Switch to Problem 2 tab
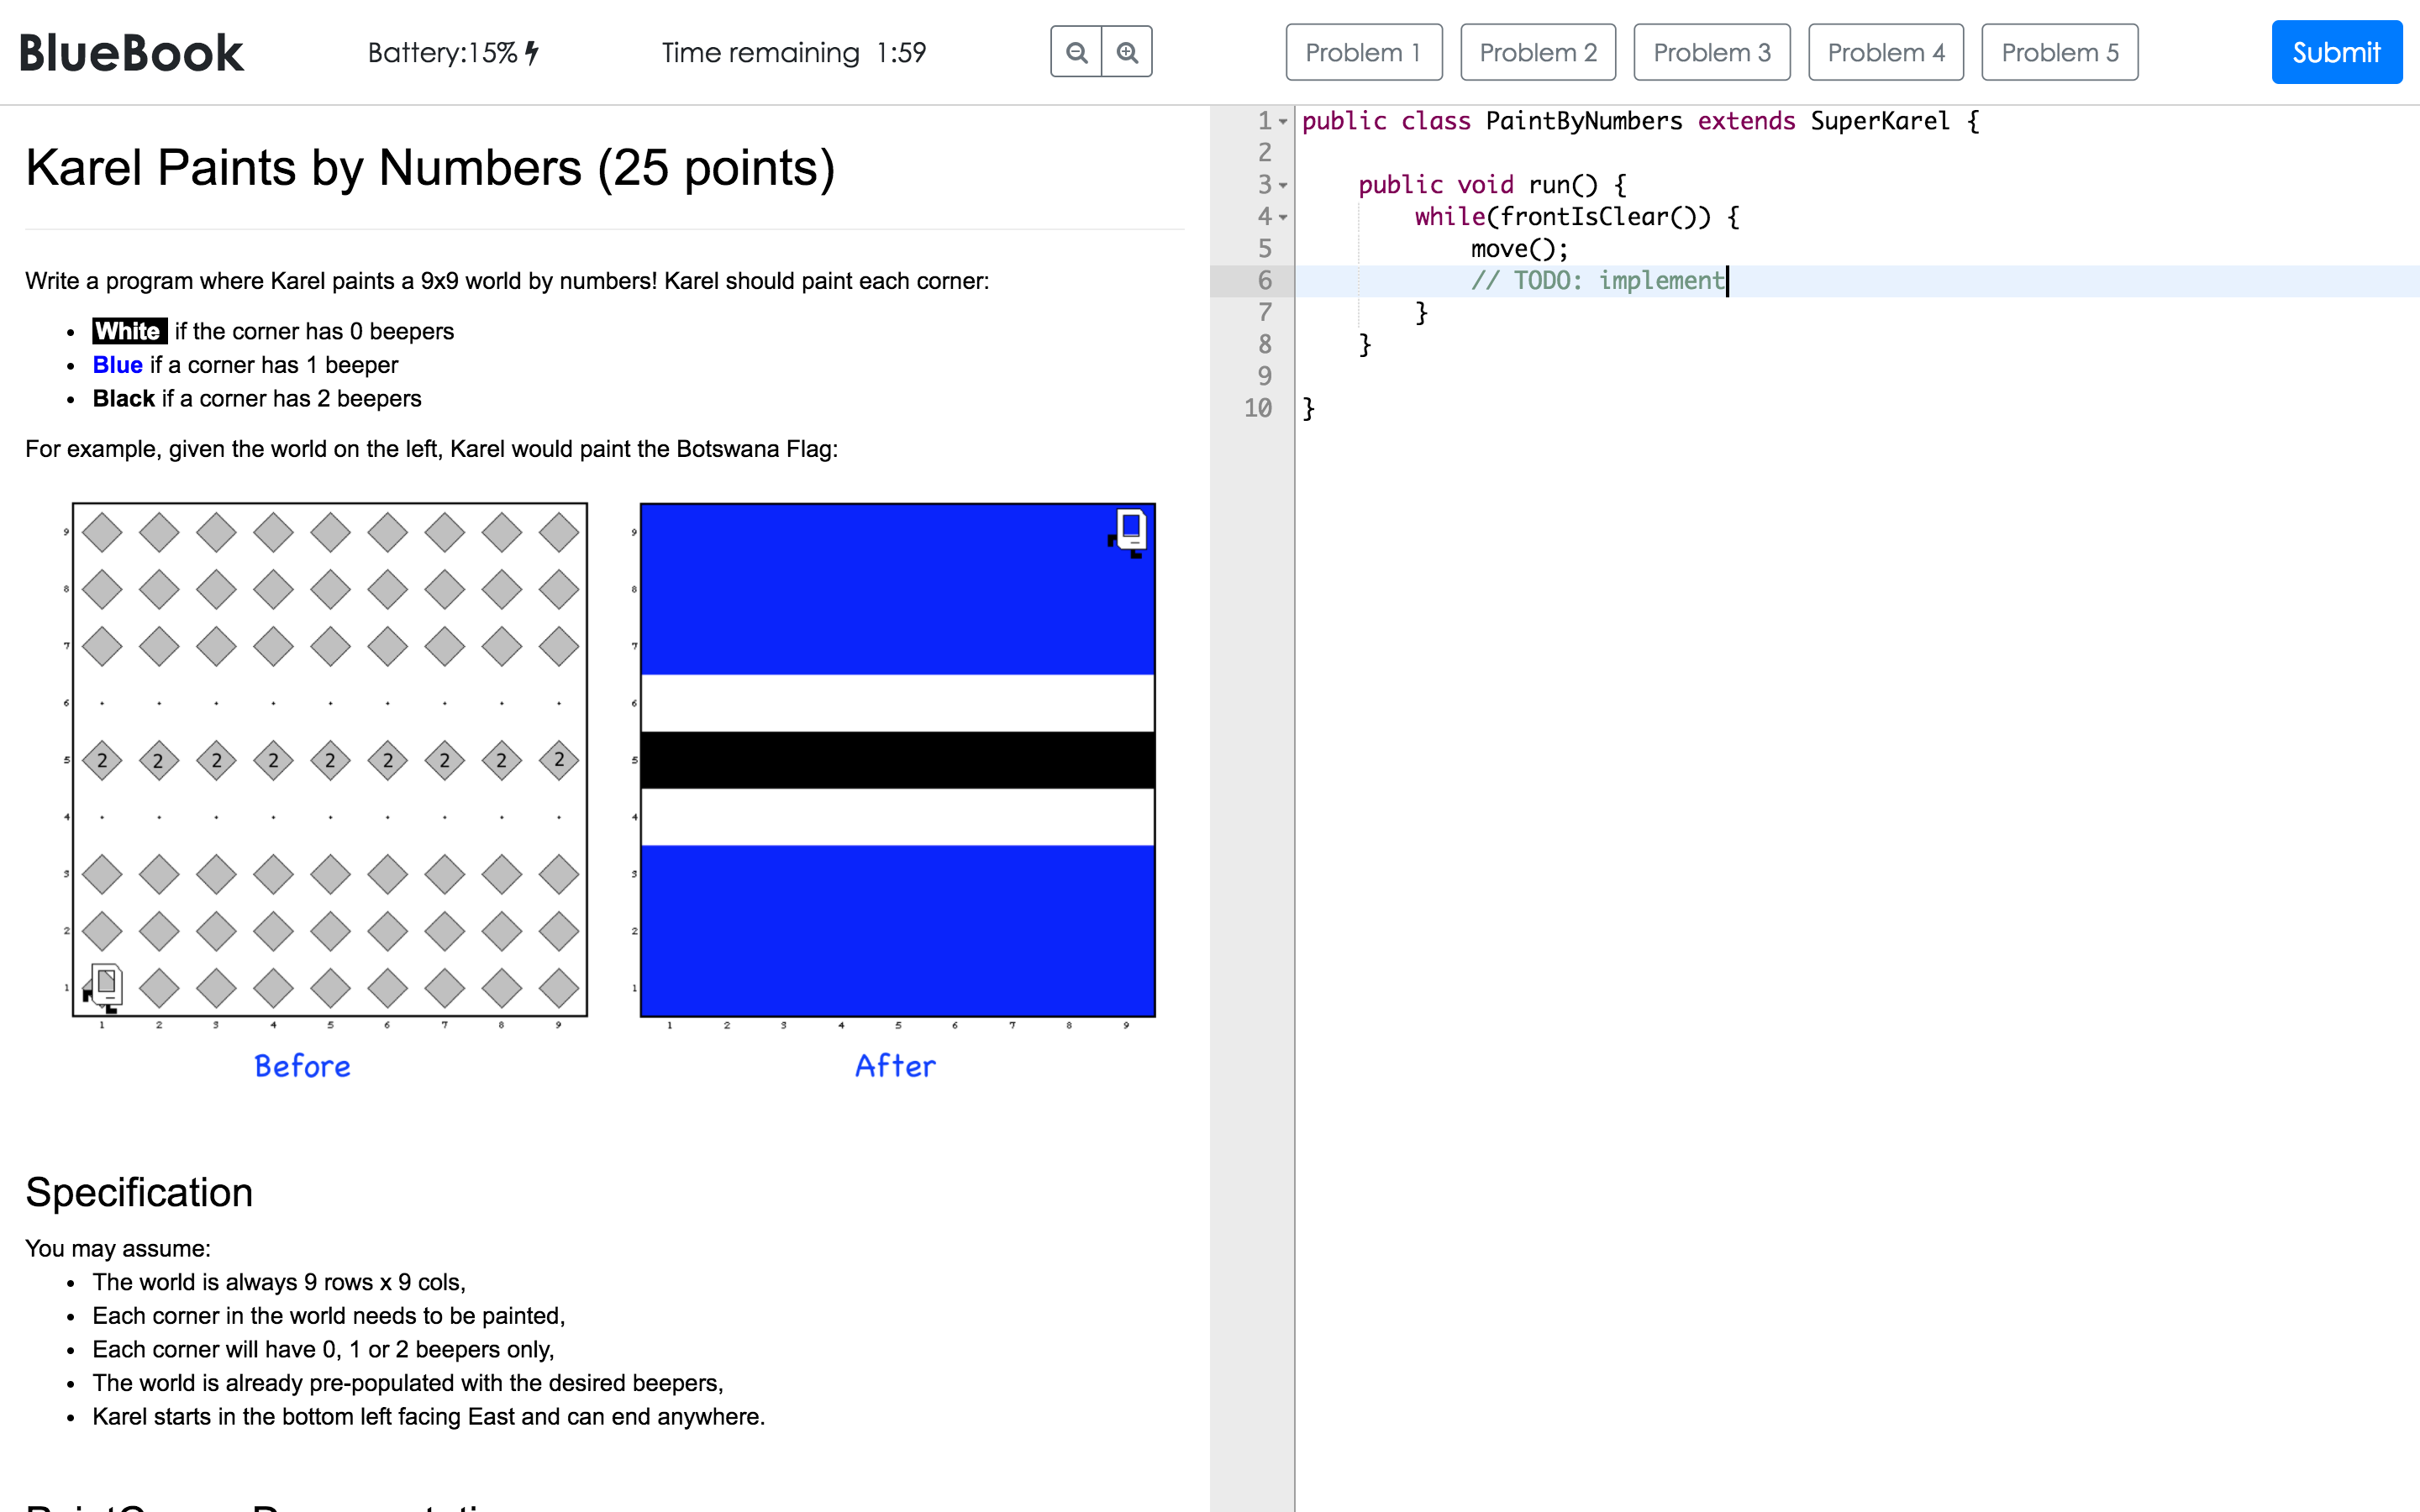 pyautogui.click(x=1537, y=52)
